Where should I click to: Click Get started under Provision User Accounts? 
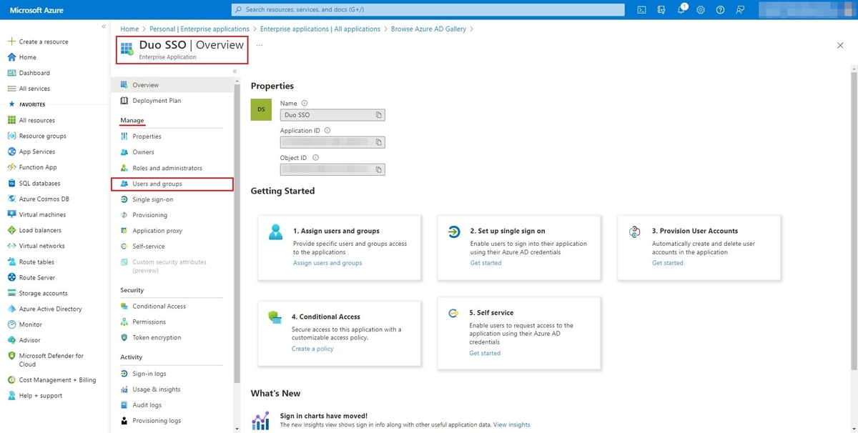point(668,263)
